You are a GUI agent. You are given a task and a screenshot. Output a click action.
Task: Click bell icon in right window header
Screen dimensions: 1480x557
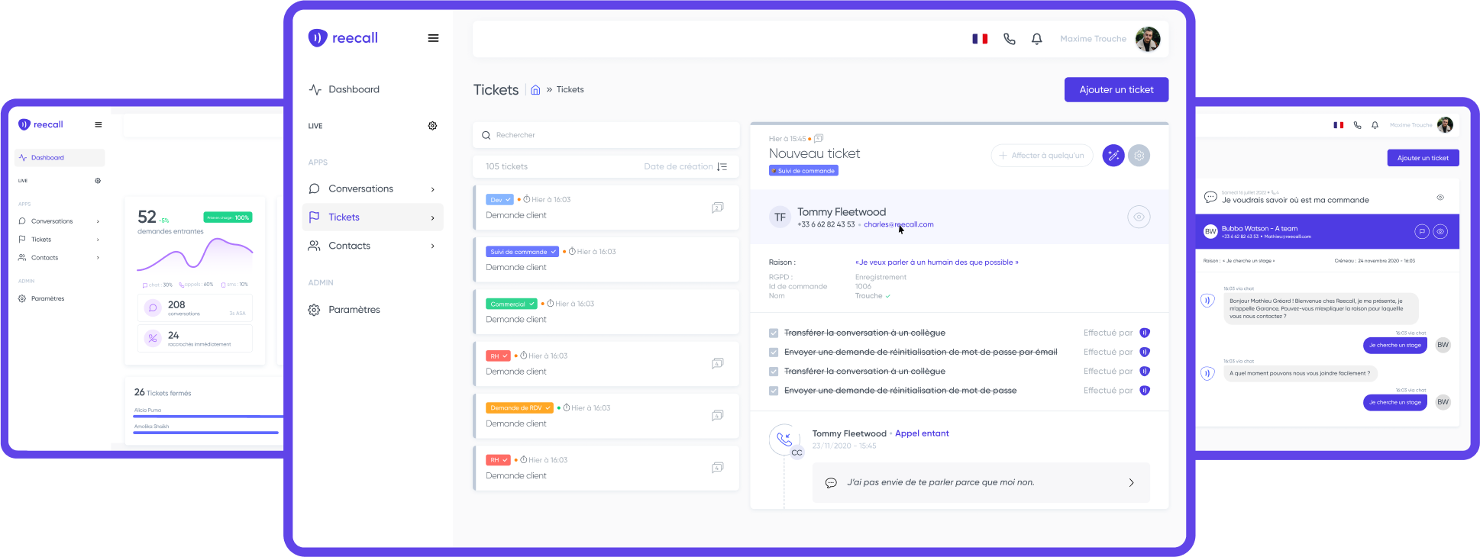(1375, 125)
